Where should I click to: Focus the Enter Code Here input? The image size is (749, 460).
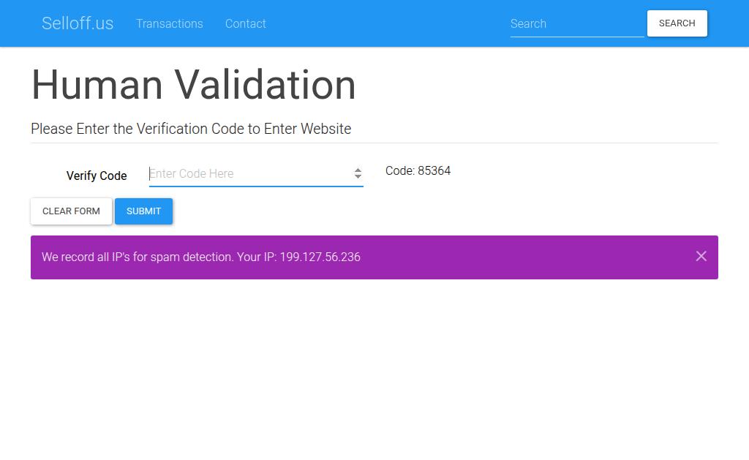[x=256, y=174]
